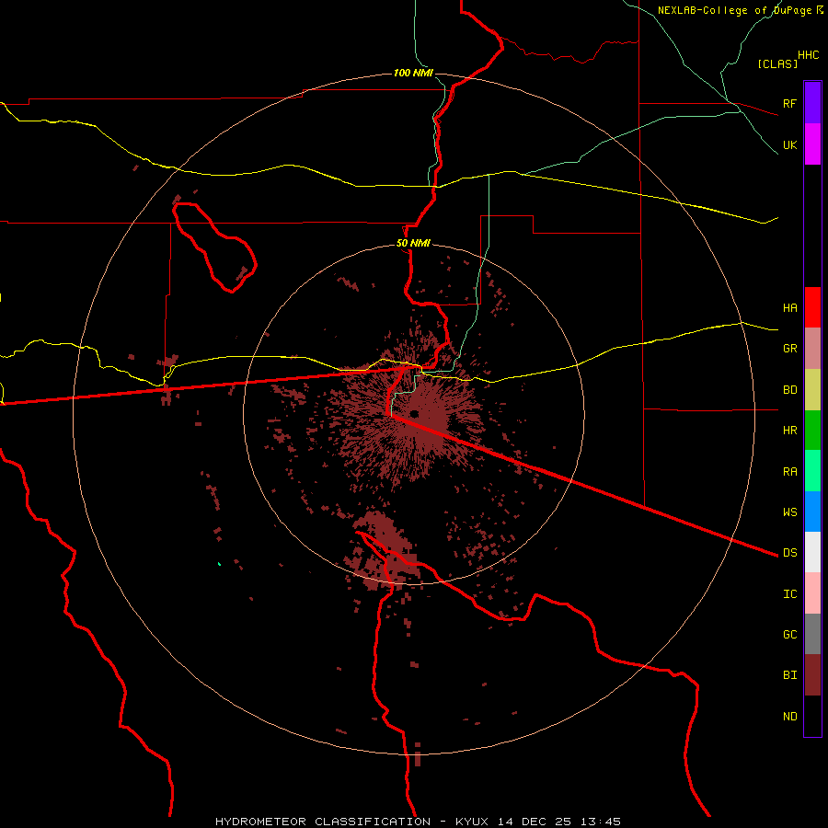Click the DS white legend swatch
The image size is (828, 828).
pos(812,552)
